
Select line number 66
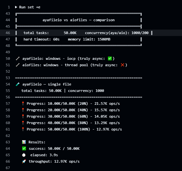tap(8, 161)
